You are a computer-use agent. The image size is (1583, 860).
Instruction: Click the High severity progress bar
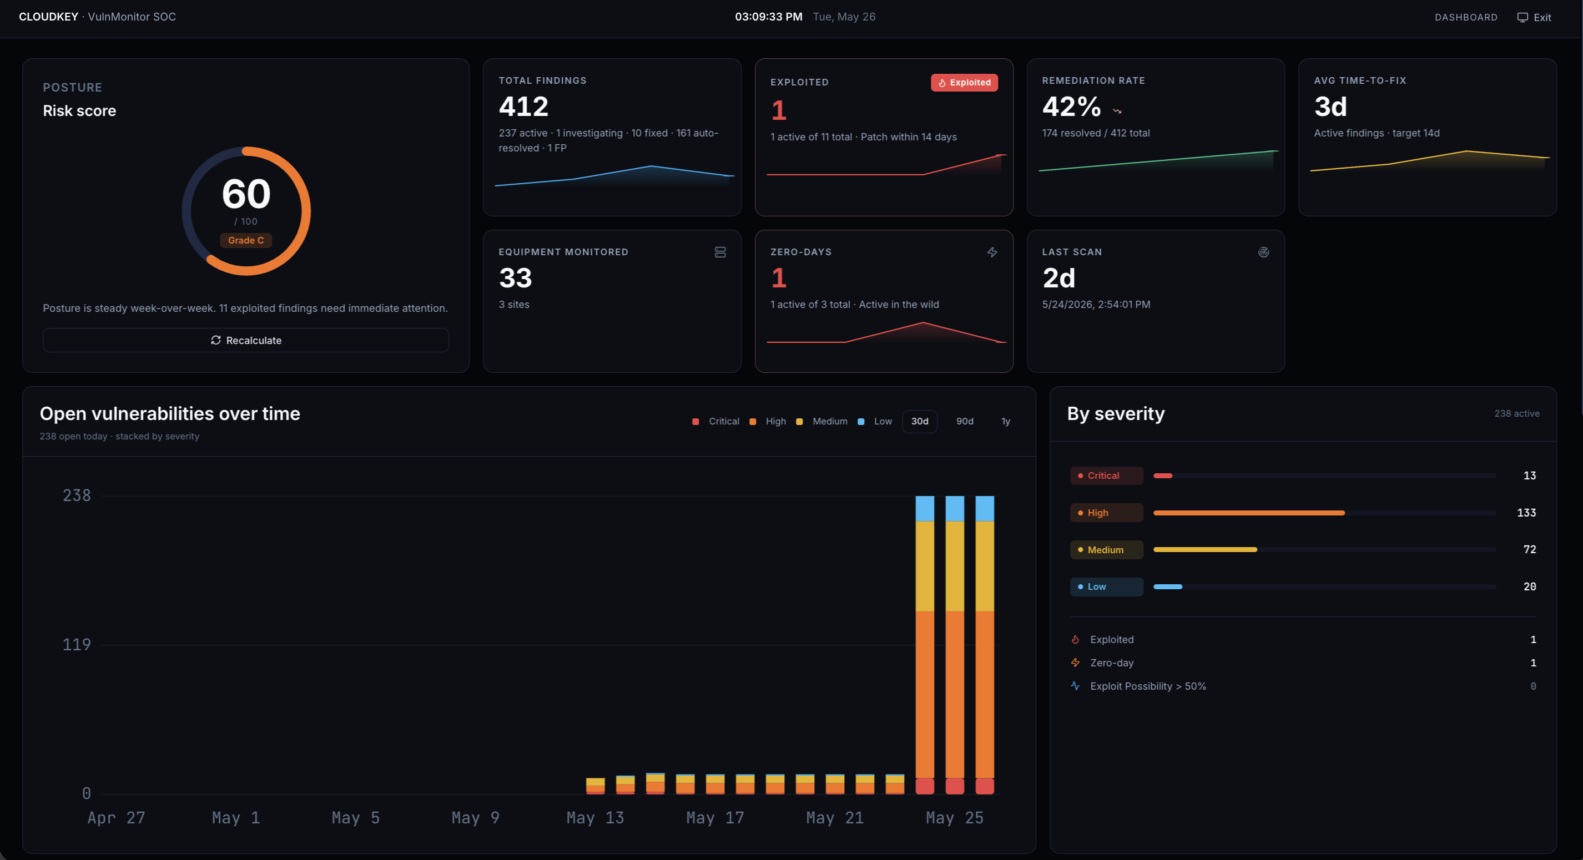[x=1324, y=513]
